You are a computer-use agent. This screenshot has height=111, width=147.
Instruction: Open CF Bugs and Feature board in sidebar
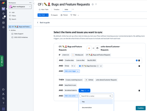[x=20, y=27]
